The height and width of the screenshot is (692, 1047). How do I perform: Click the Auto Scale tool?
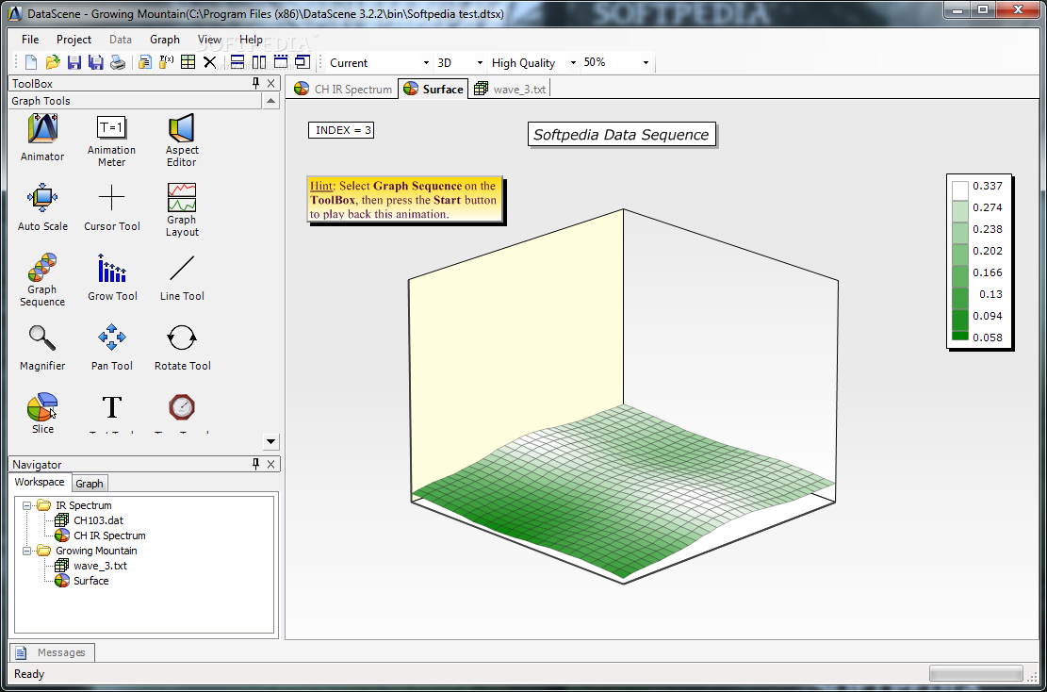(x=42, y=207)
